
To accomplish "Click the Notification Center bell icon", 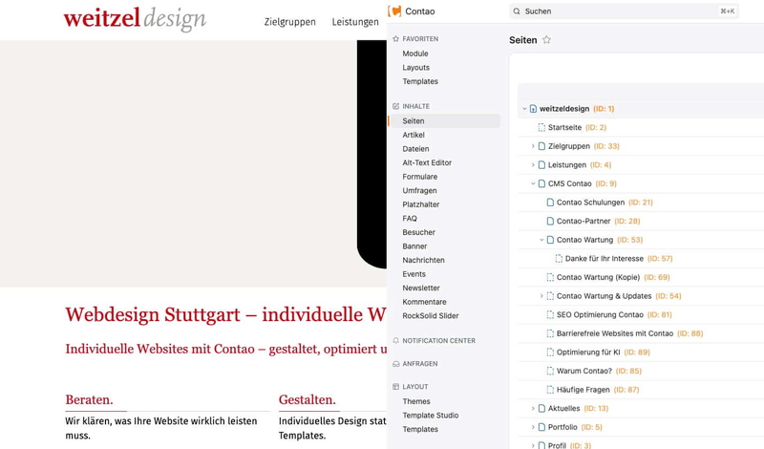I will [395, 340].
